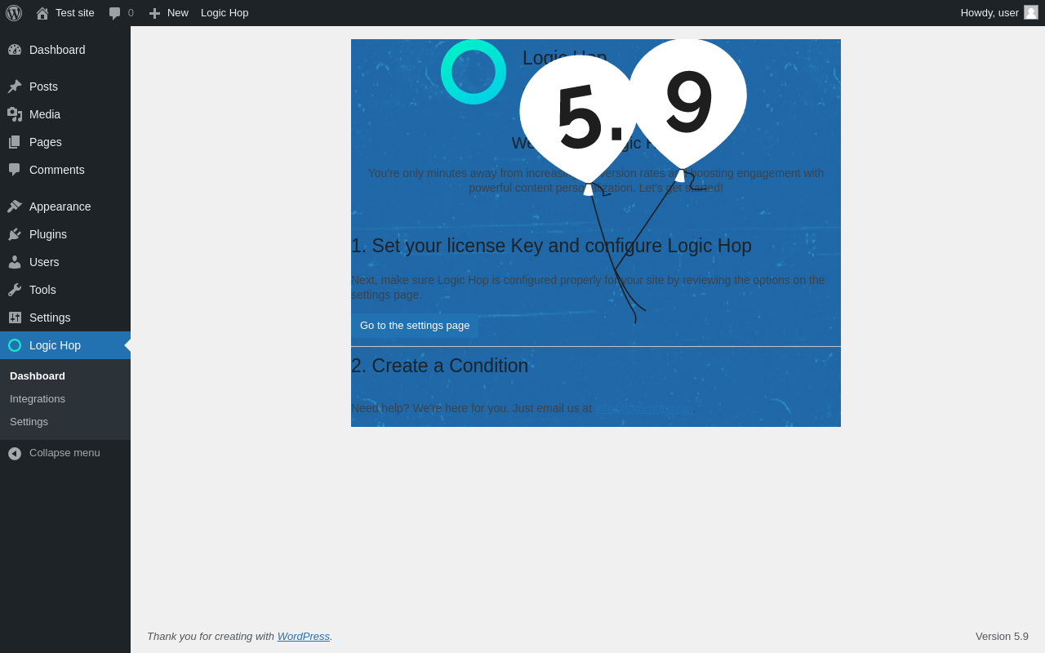1045x653 pixels.
Task: Click the Plugins plug icon
Action: point(15,234)
